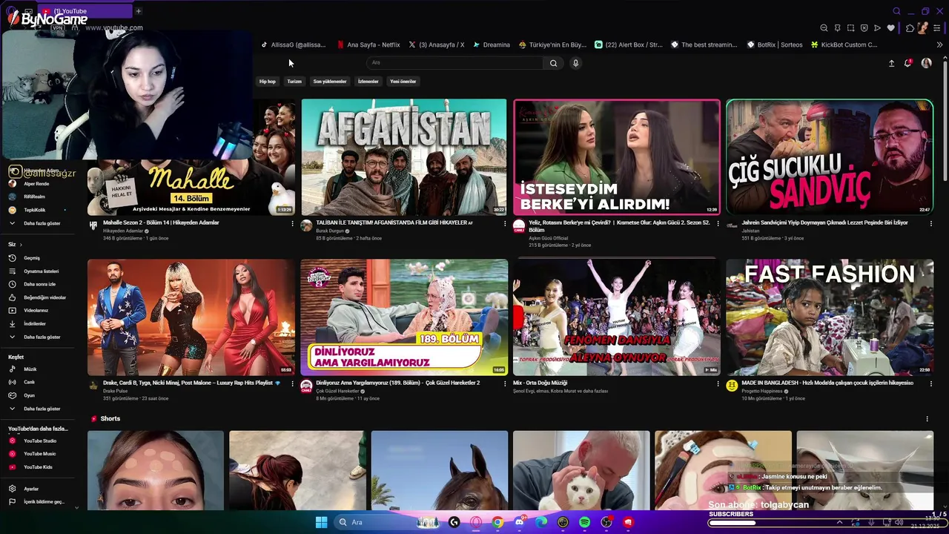This screenshot has width=949, height=534.
Task: Open the BotRix | Sorteos bookmark
Action: tap(775, 44)
